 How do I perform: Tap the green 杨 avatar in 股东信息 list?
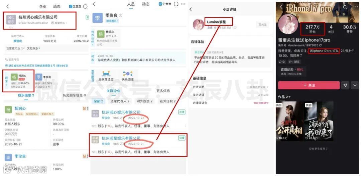click(x=8, y=110)
